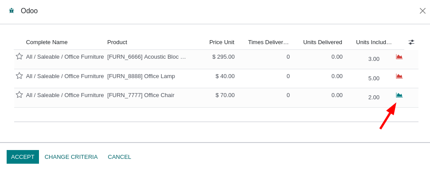Close the Odoo dialog with X
The image size is (430, 169).
tap(422, 11)
